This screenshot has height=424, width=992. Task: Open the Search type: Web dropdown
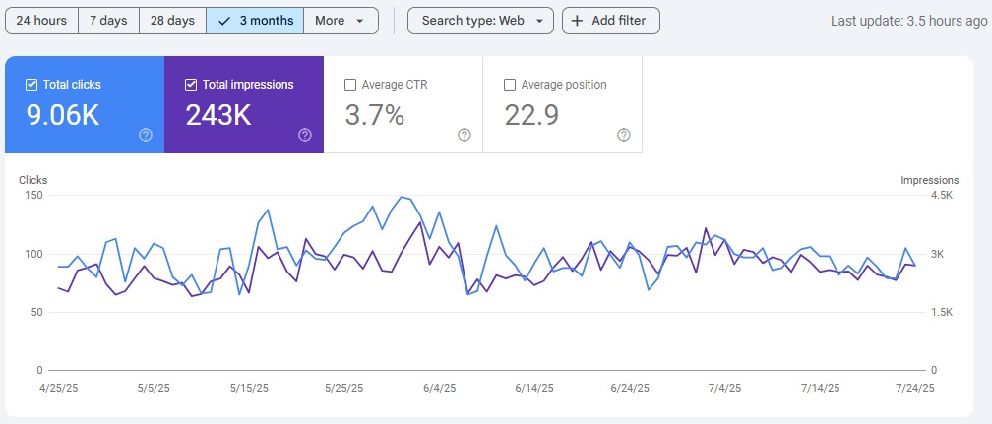480,21
